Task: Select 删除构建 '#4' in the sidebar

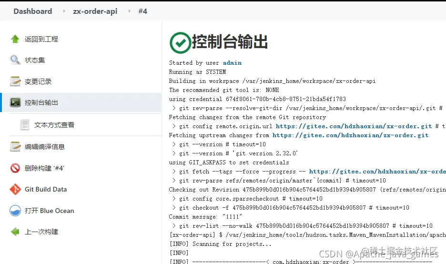Action: pos(45,168)
